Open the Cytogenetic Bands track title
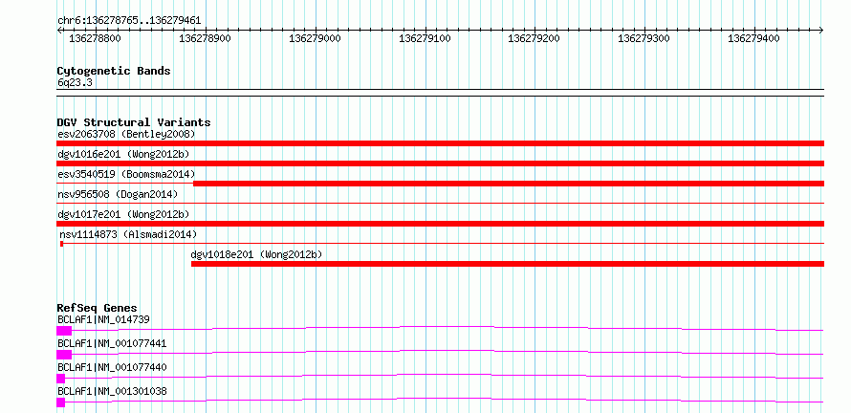The image size is (851, 413). tap(114, 71)
